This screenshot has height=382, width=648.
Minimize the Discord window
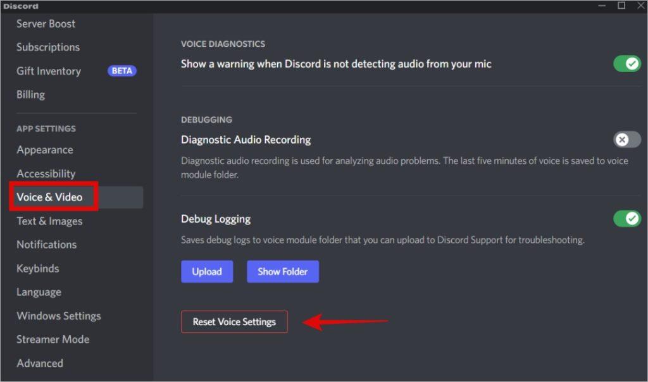[602, 6]
